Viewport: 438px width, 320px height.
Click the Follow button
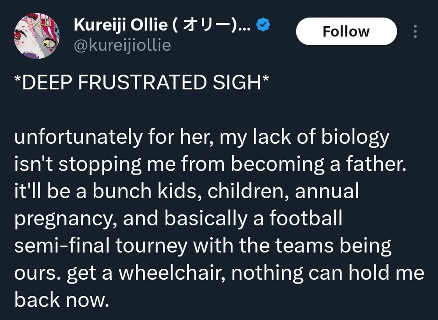[346, 31]
